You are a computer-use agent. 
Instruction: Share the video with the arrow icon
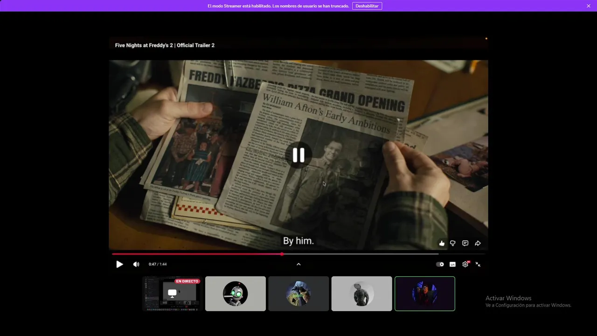[478, 243]
